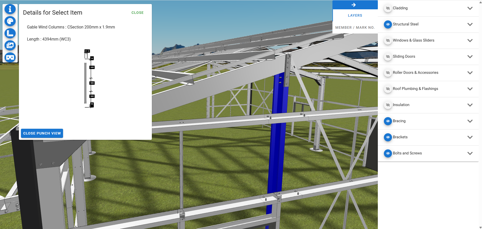Hide the Bracing layer
Screen dimensions: 482x229
coord(388,121)
